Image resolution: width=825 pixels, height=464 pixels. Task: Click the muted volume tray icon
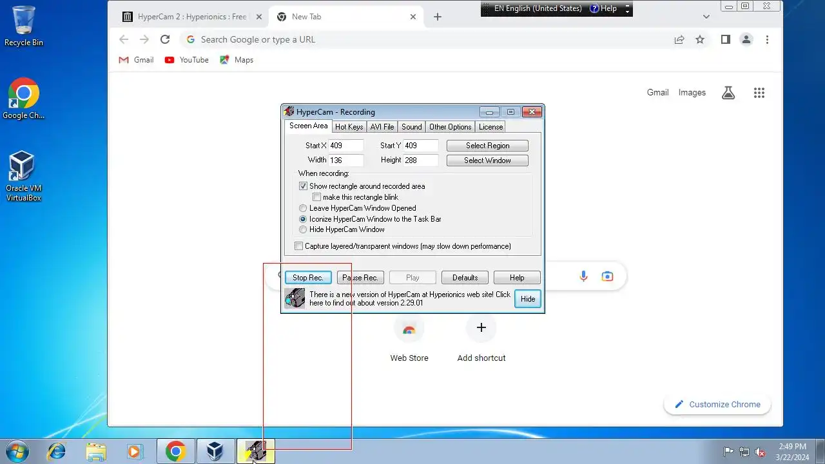761,452
